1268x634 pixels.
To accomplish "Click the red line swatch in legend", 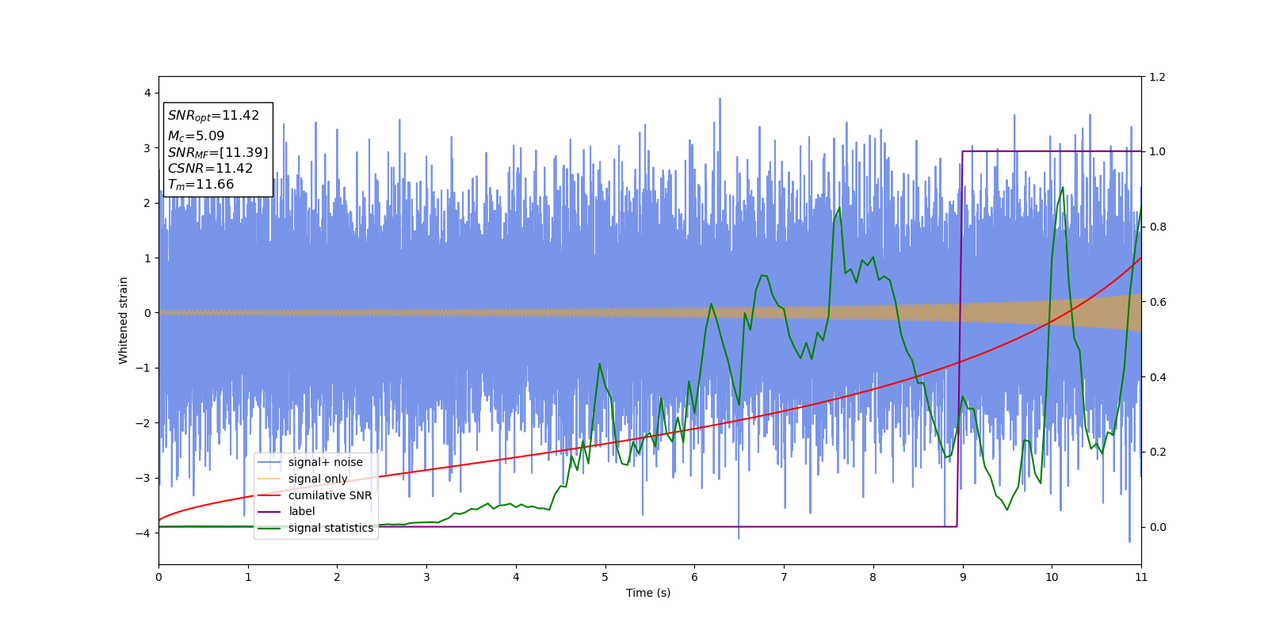I will pyautogui.click(x=269, y=495).
